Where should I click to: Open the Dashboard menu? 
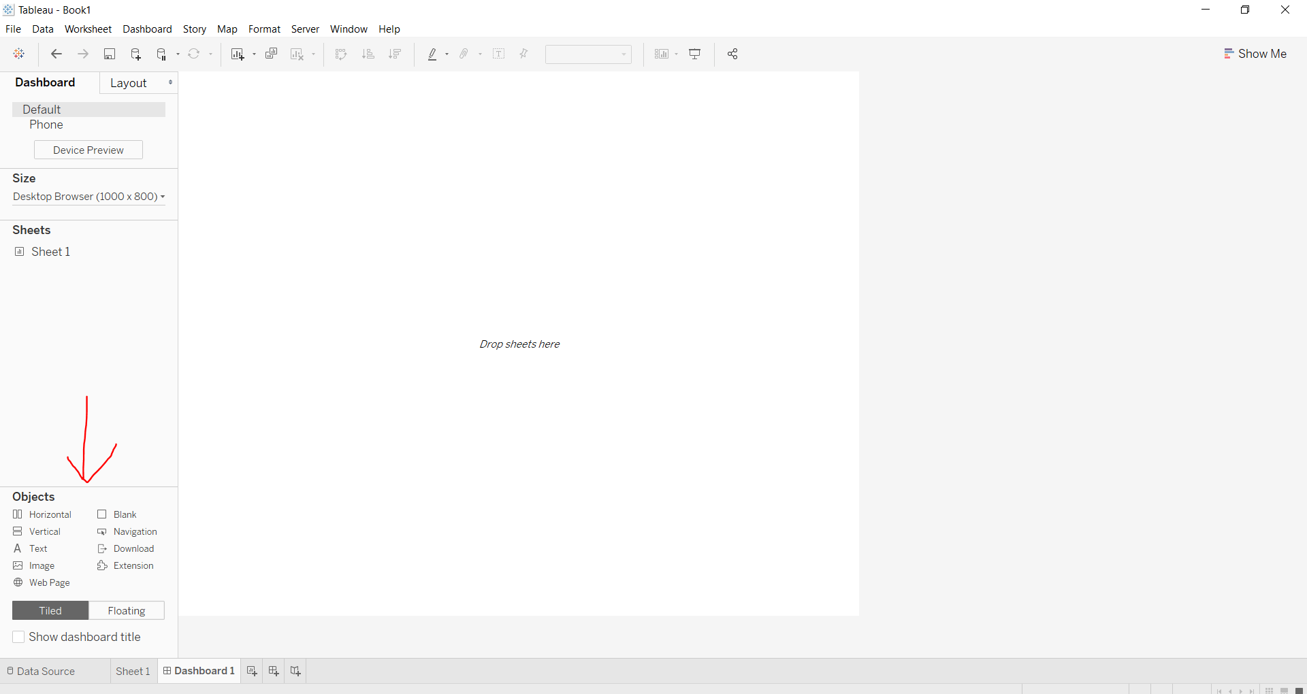coord(147,29)
